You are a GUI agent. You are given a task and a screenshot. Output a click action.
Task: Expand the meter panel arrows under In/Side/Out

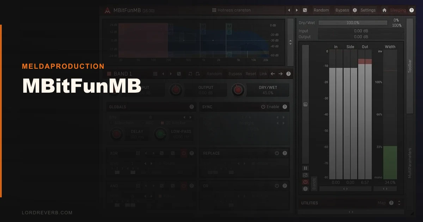click(345, 189)
